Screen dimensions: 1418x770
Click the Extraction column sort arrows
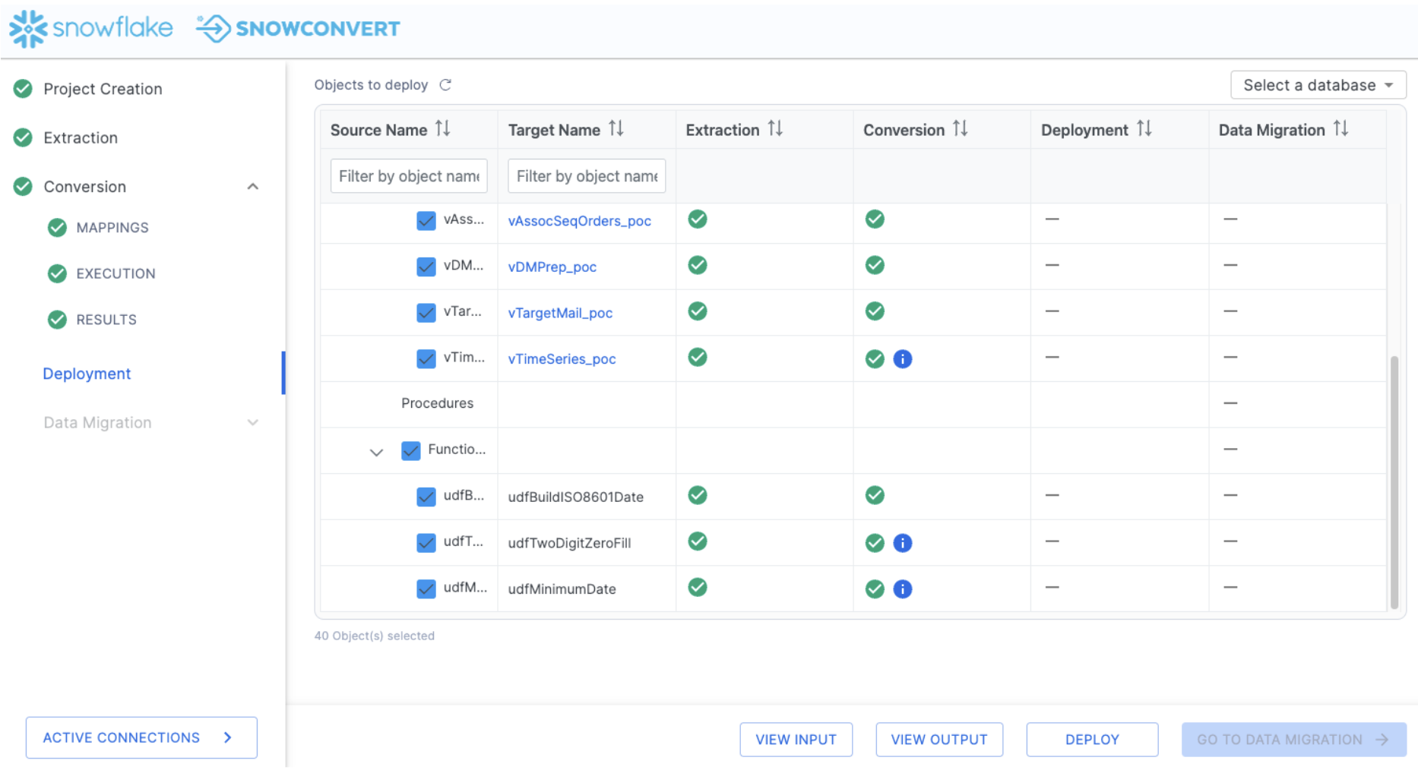[x=774, y=129]
